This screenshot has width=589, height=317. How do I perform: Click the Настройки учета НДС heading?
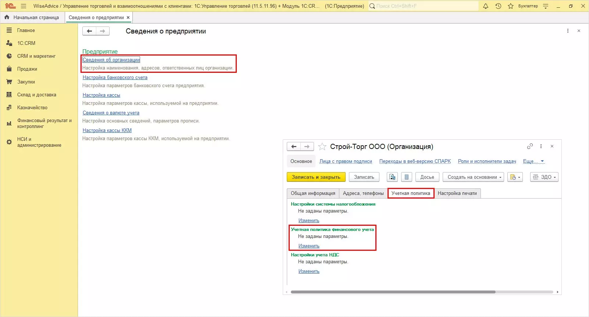pyautogui.click(x=315, y=254)
